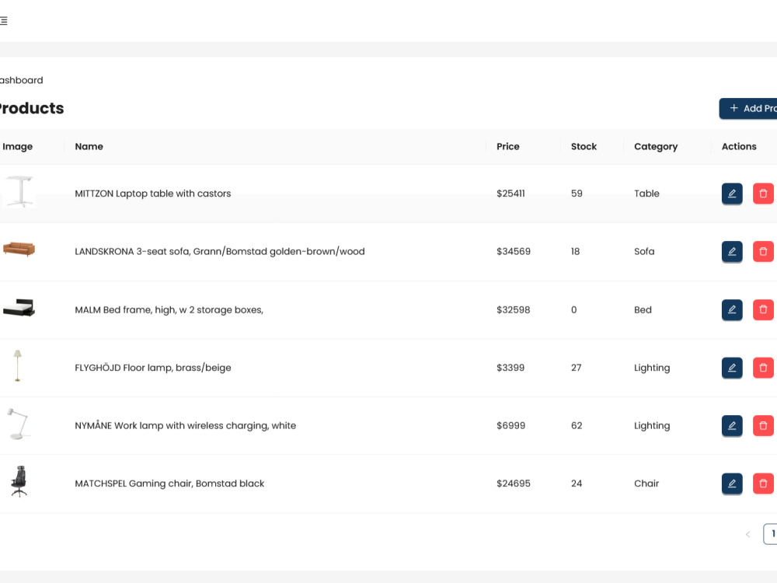Click stock value 27
Viewport: 777px width, 583px height.
(576, 368)
